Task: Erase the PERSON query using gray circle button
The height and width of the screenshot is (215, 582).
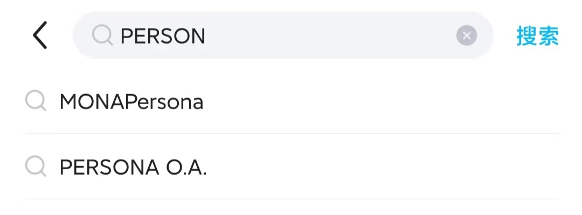Action: (x=467, y=36)
